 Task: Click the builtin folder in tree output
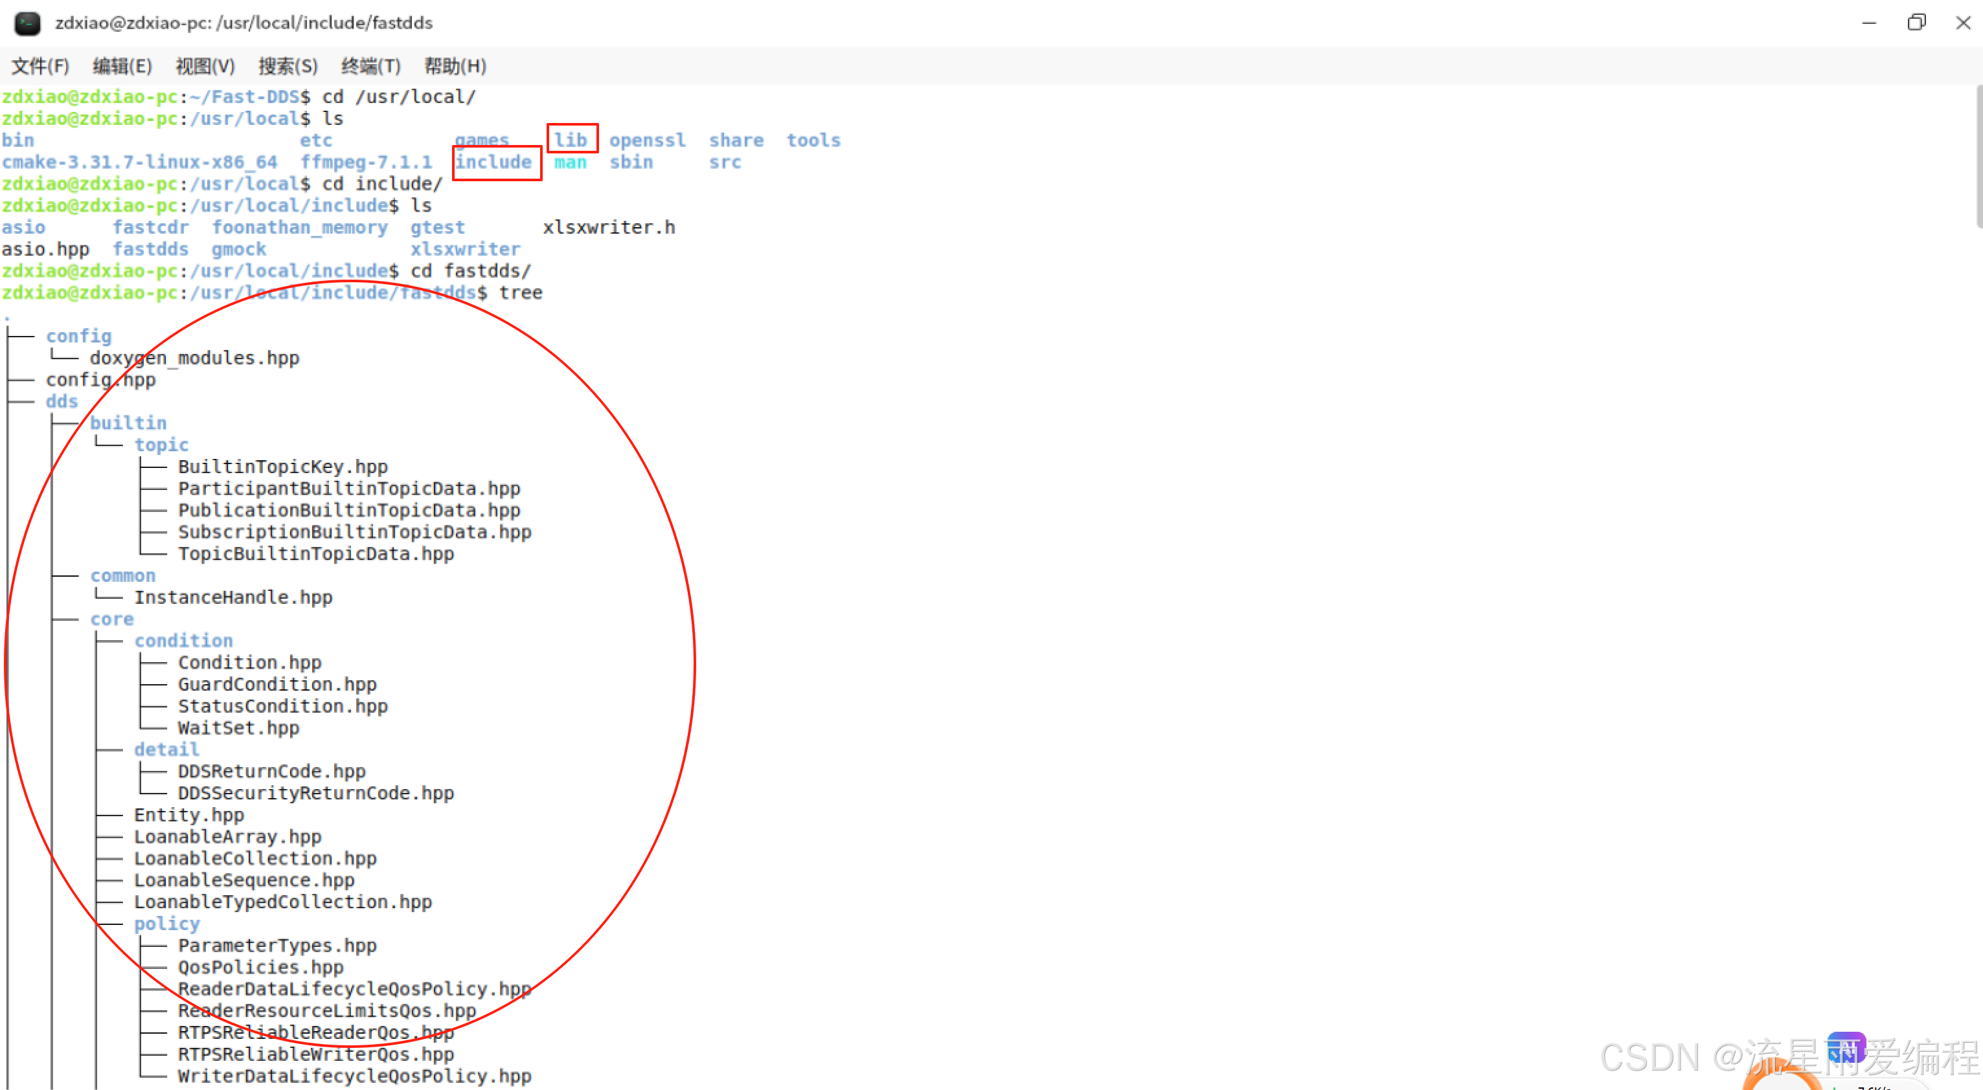click(128, 423)
